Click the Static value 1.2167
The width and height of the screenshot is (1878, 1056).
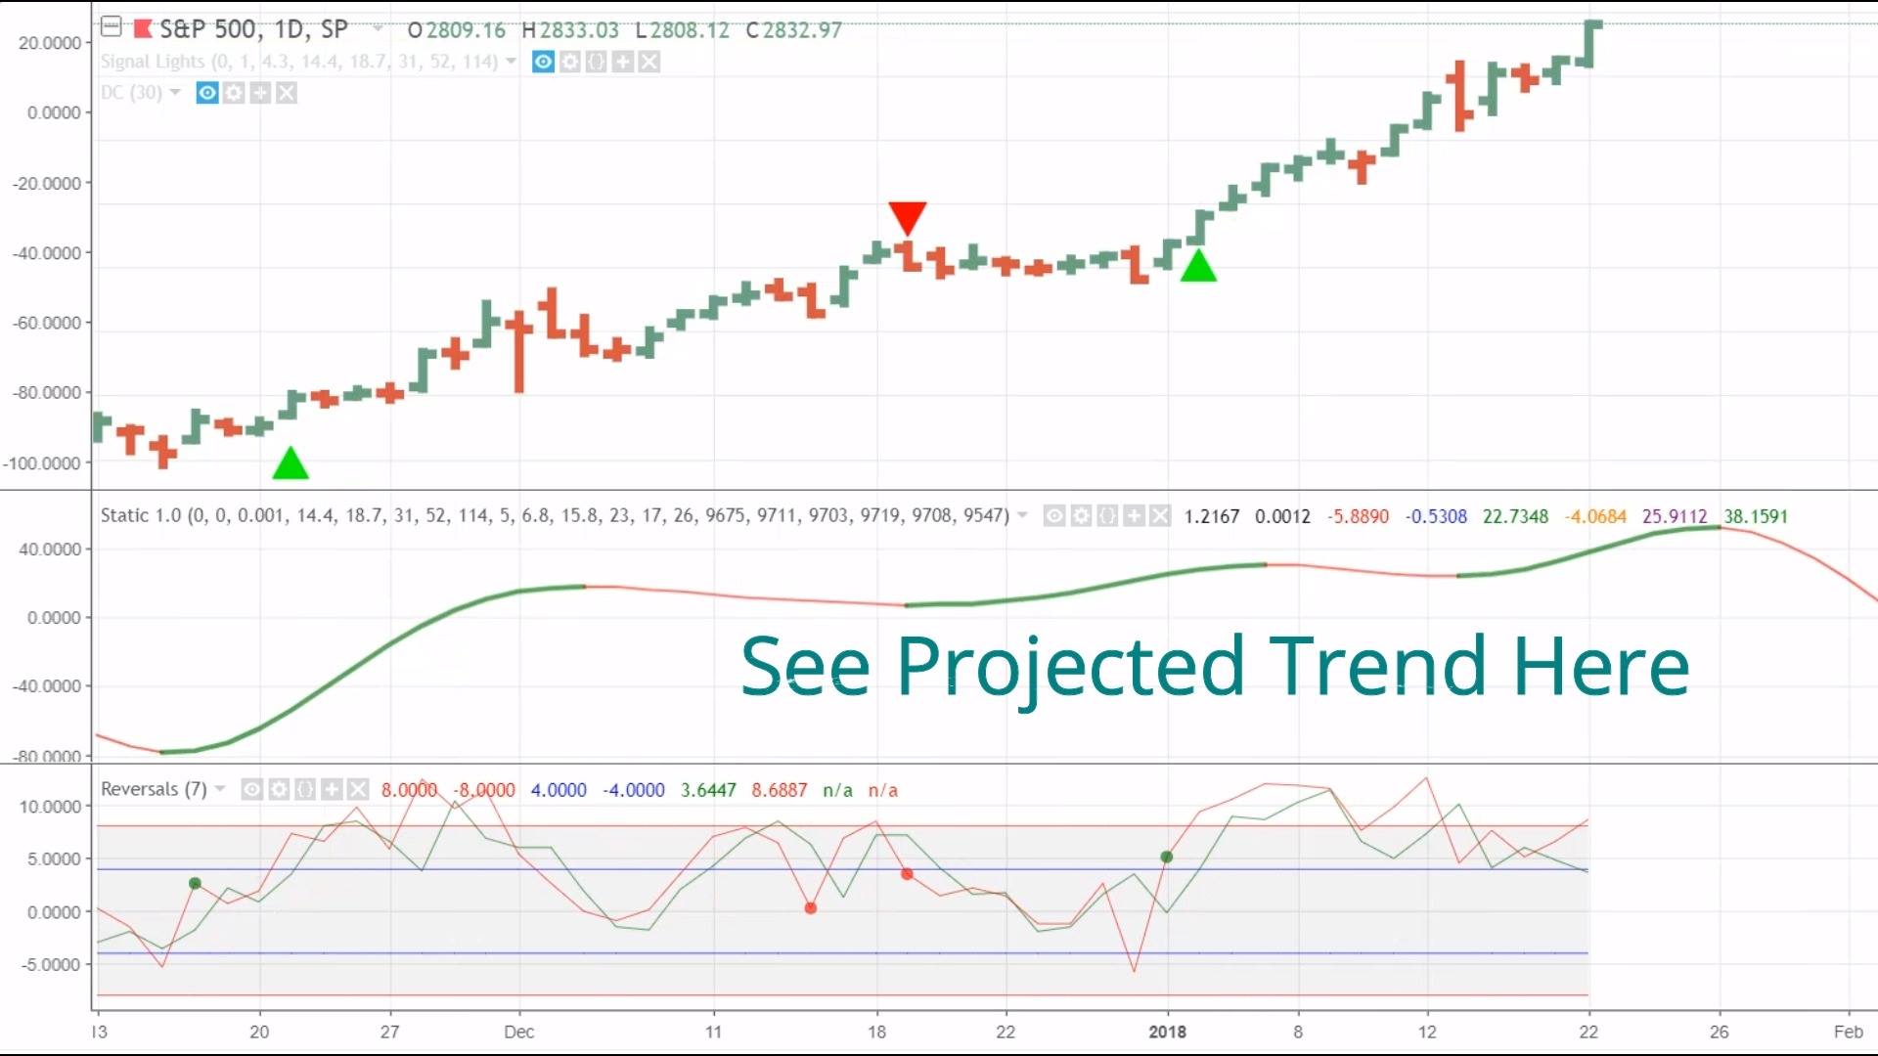click(x=1212, y=516)
